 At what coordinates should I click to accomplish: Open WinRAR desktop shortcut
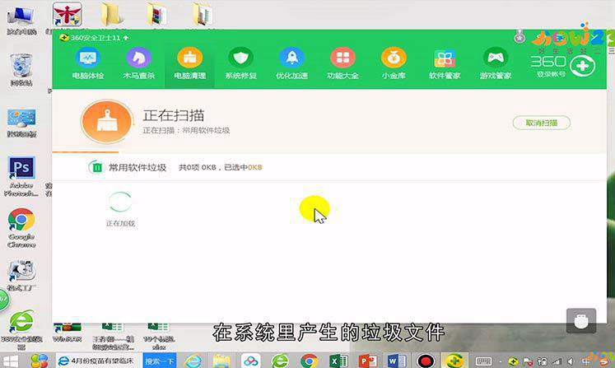67,332
